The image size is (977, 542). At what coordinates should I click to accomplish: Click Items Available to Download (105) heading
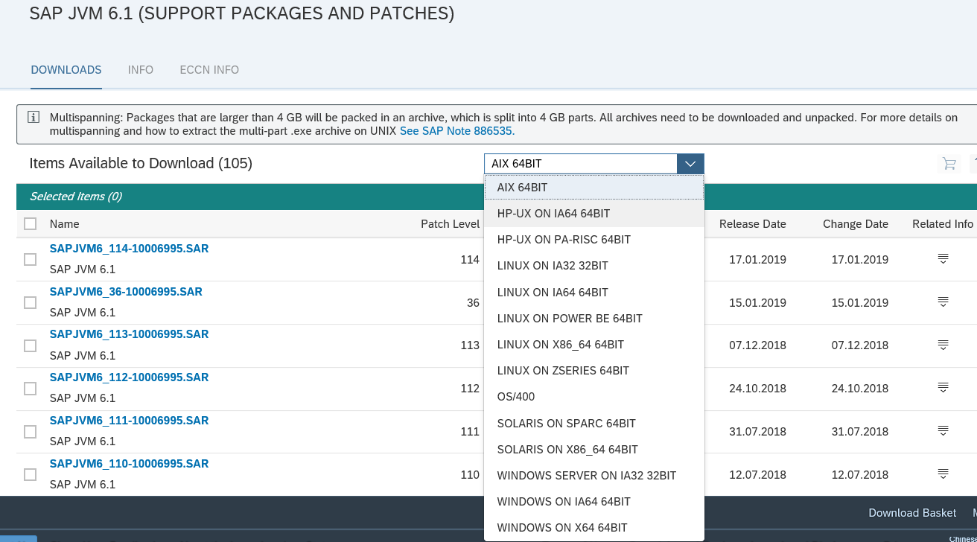pos(141,163)
